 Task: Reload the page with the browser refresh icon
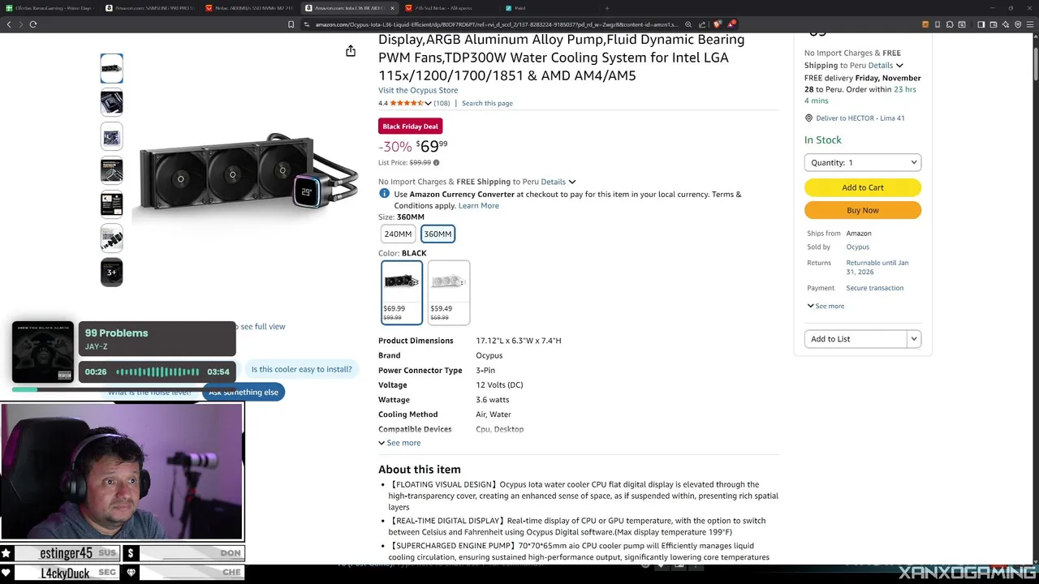[x=33, y=24]
